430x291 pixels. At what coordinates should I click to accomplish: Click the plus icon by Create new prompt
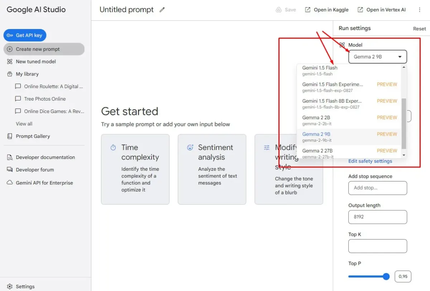click(10, 49)
